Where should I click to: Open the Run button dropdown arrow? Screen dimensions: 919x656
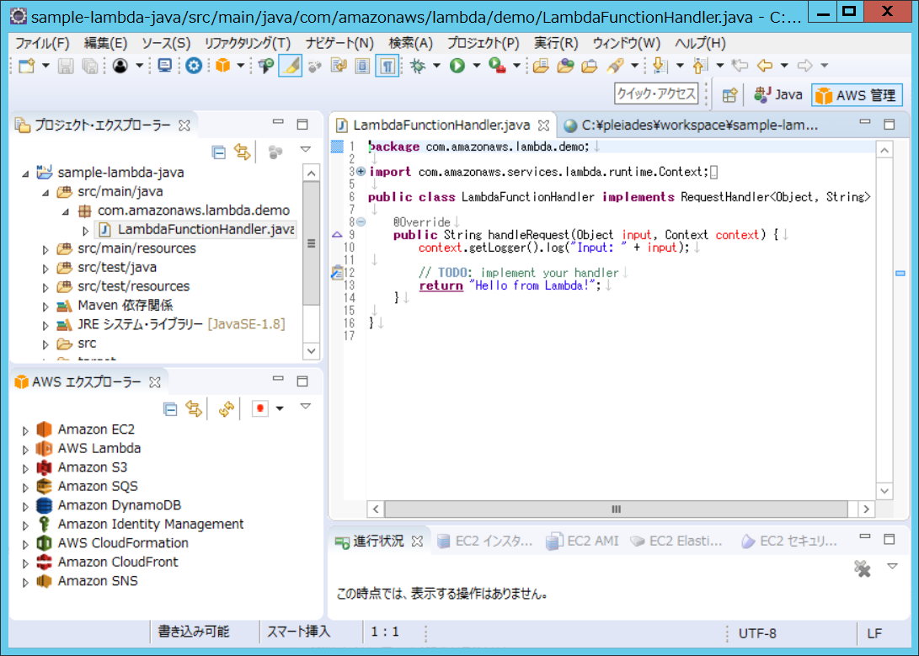pyautogui.click(x=476, y=66)
